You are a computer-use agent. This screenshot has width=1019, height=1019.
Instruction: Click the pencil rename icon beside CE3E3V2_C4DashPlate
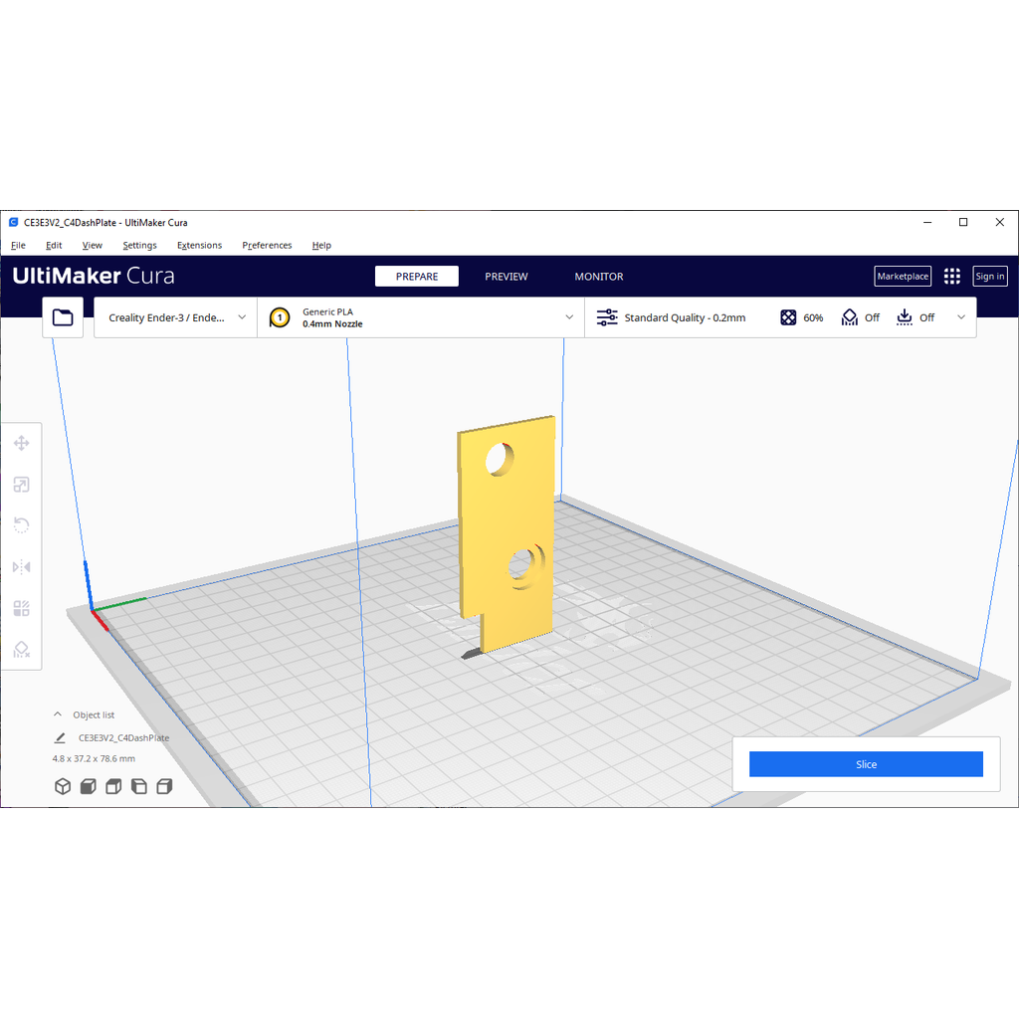(x=60, y=737)
